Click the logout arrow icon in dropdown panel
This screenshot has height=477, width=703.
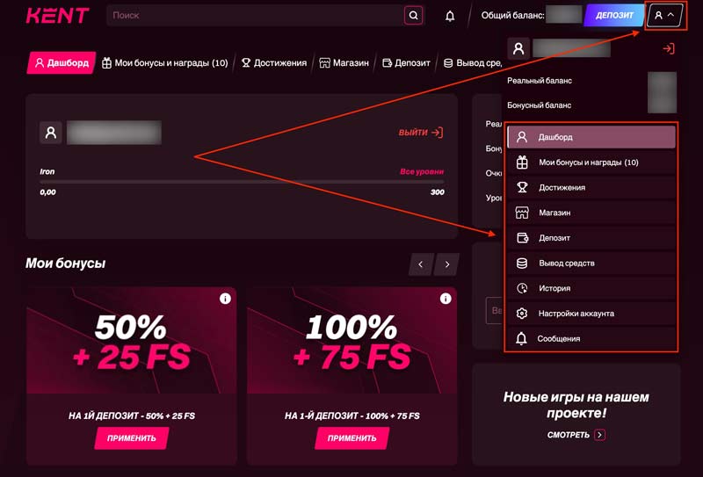click(668, 48)
